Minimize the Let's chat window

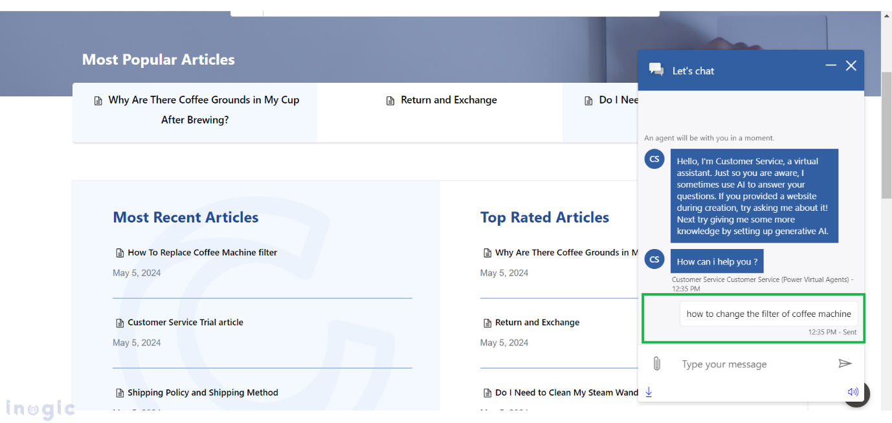tap(831, 65)
